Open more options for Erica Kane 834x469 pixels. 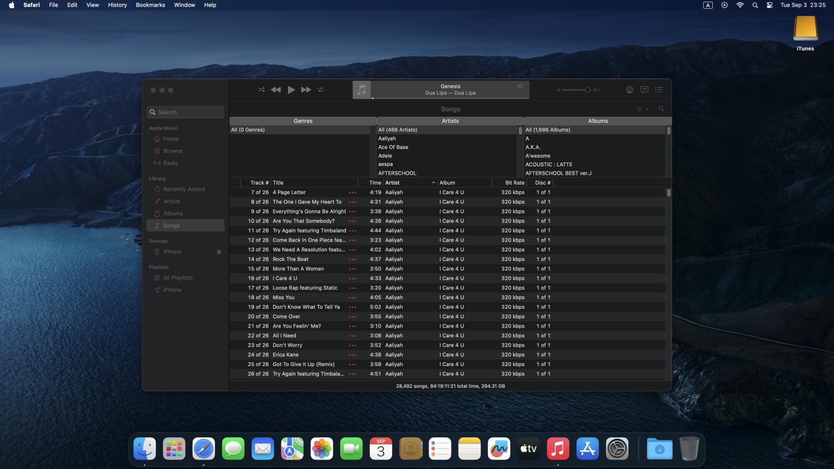click(x=353, y=355)
